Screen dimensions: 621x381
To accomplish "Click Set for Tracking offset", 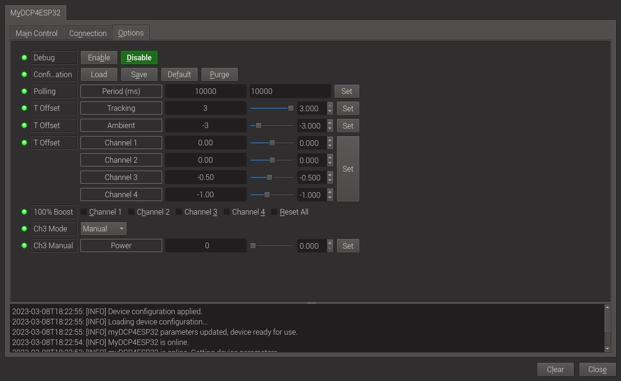I will [x=348, y=108].
